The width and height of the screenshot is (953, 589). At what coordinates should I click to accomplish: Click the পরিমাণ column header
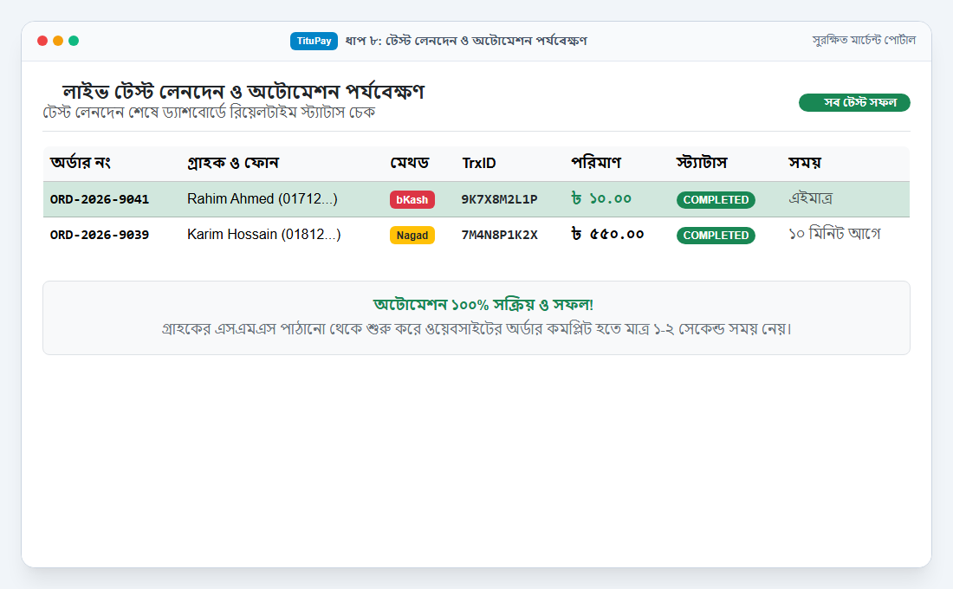(x=596, y=163)
